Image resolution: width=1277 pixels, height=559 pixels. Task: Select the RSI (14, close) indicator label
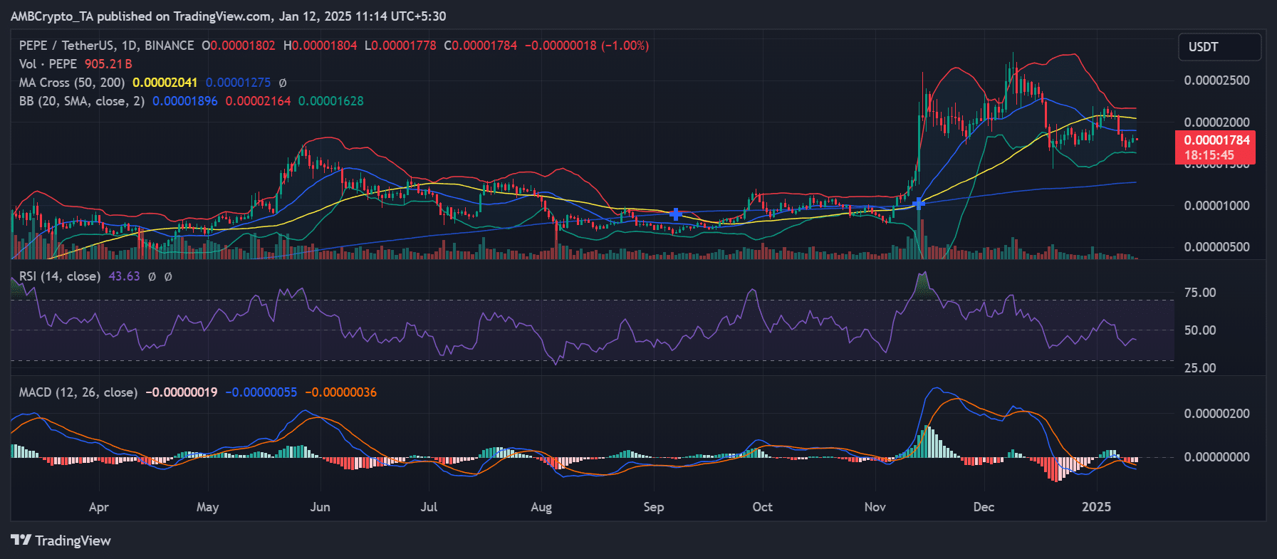(x=60, y=276)
